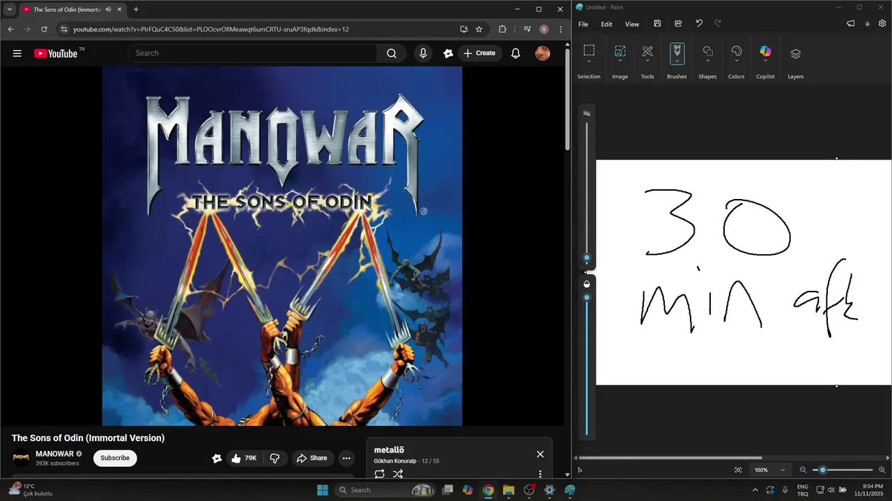This screenshot has height=501, width=892.
Task: Open the File menu in Paint
Action: pos(583,24)
